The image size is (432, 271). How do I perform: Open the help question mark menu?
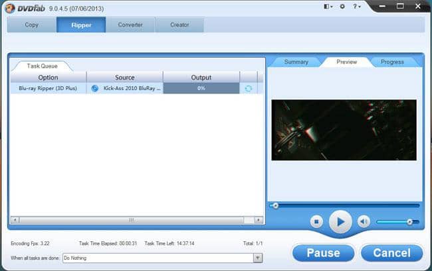coord(356,7)
